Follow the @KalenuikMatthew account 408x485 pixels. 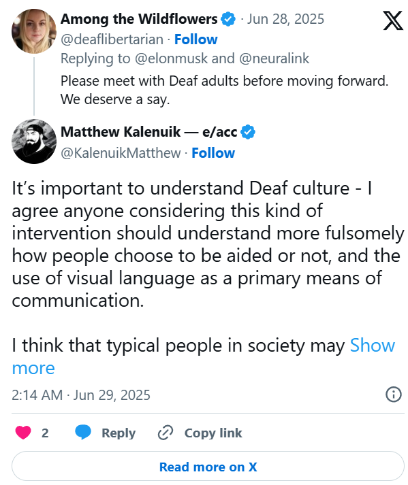pyautogui.click(x=213, y=153)
